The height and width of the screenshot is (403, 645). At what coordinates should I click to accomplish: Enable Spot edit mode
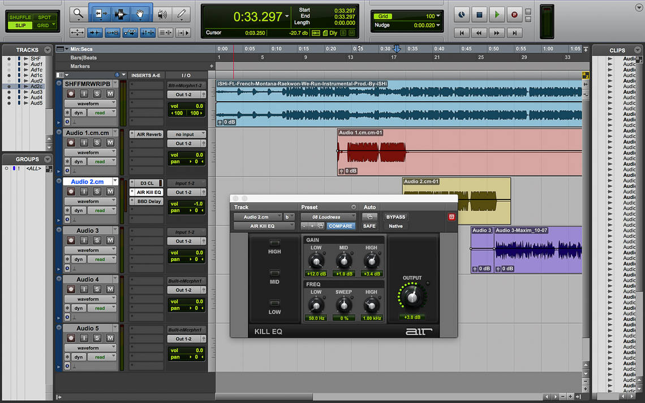(x=45, y=18)
